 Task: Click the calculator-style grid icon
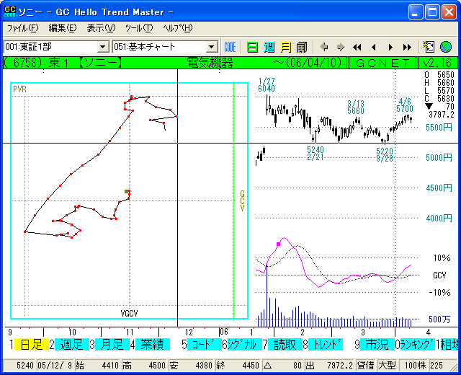(302, 47)
